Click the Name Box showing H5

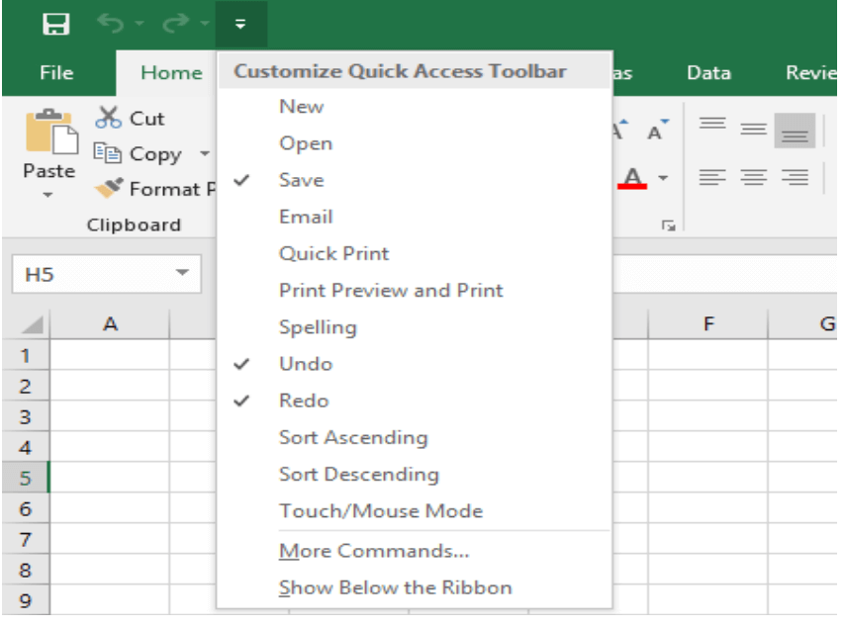(x=107, y=274)
